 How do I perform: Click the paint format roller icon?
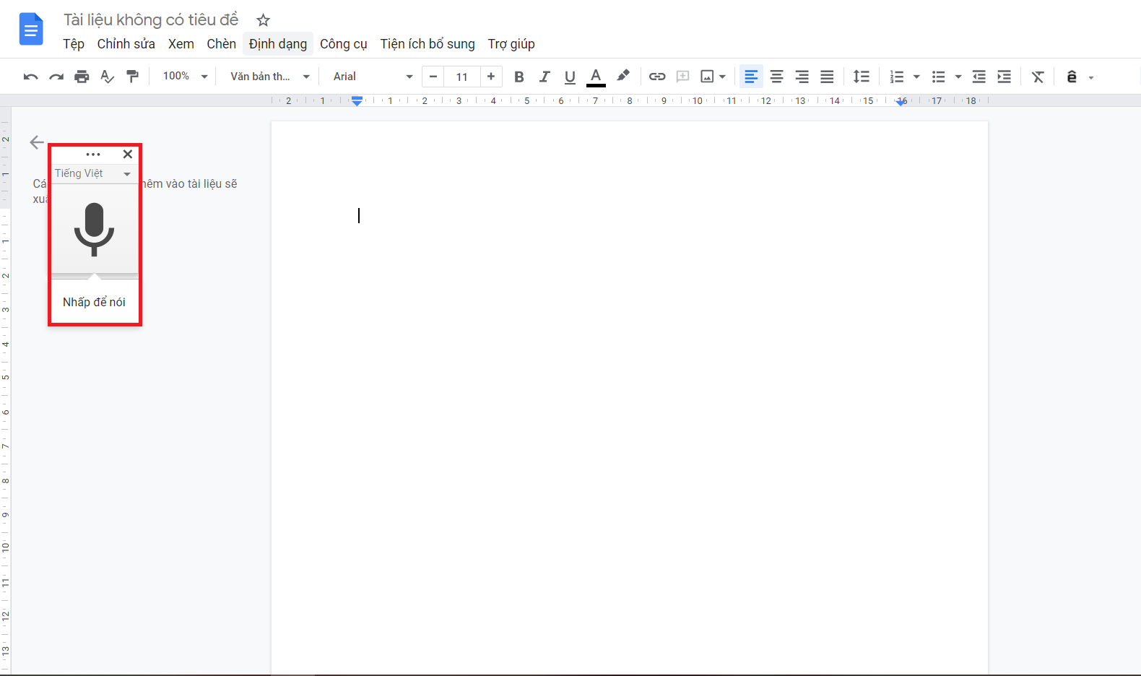click(133, 77)
